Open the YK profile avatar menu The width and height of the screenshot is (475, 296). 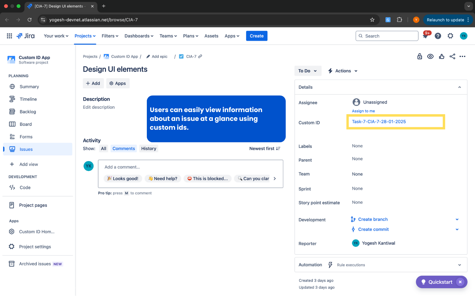(x=463, y=36)
